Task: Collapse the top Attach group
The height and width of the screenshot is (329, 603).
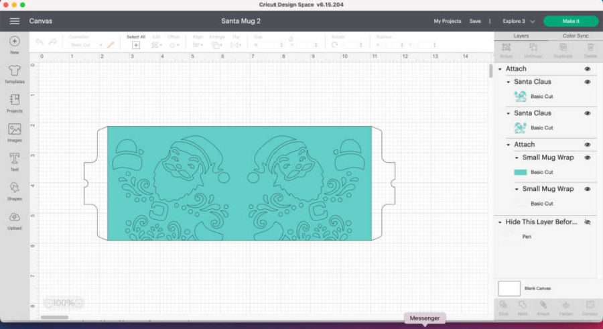Action: pyautogui.click(x=500, y=69)
